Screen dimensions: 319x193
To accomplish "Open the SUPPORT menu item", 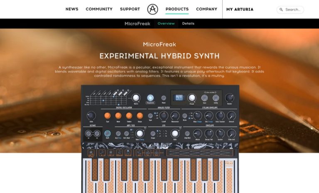I will click(130, 9).
